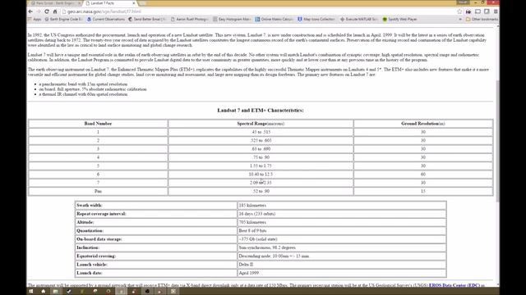Viewport: 526px width, 295px height.
Task: Click the '.52 to .90' Pan range cell
Action: 261,191
